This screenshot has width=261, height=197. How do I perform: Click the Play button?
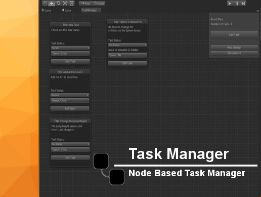(230, 4)
